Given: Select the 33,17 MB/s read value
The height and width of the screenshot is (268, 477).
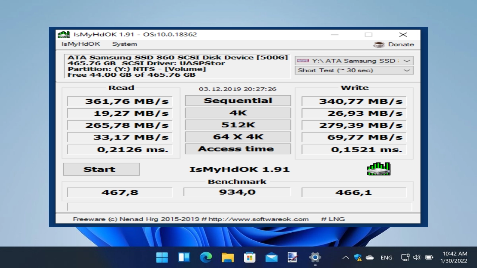Looking at the screenshot, I should pyautogui.click(x=120, y=137).
